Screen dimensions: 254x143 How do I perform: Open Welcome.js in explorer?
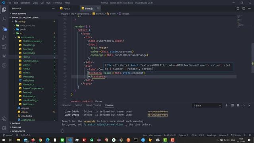[x=29, y=104]
